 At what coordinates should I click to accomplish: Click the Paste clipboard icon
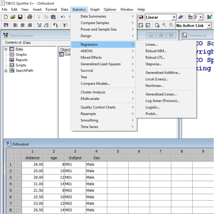(53, 17)
